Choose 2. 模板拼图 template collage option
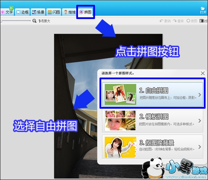This screenshot has height=180, width=208. pos(153,121)
